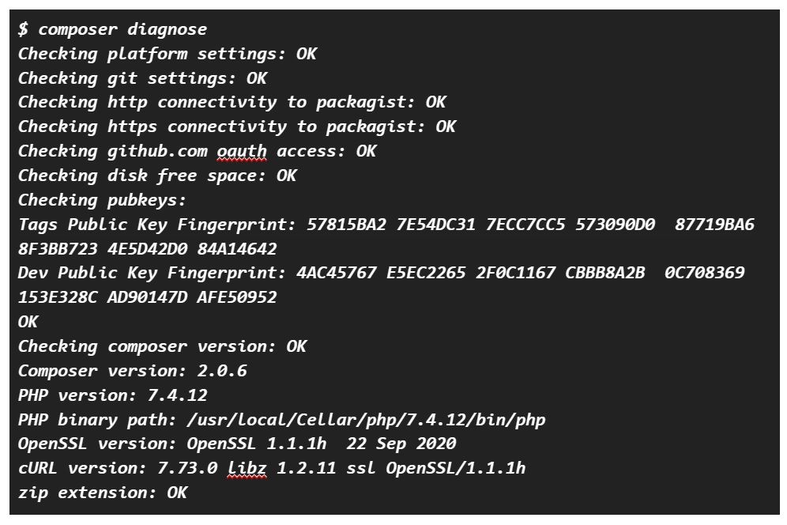The width and height of the screenshot is (787, 525).
Task: Click the 'Checking composer version: OK' line
Action: pos(162,346)
